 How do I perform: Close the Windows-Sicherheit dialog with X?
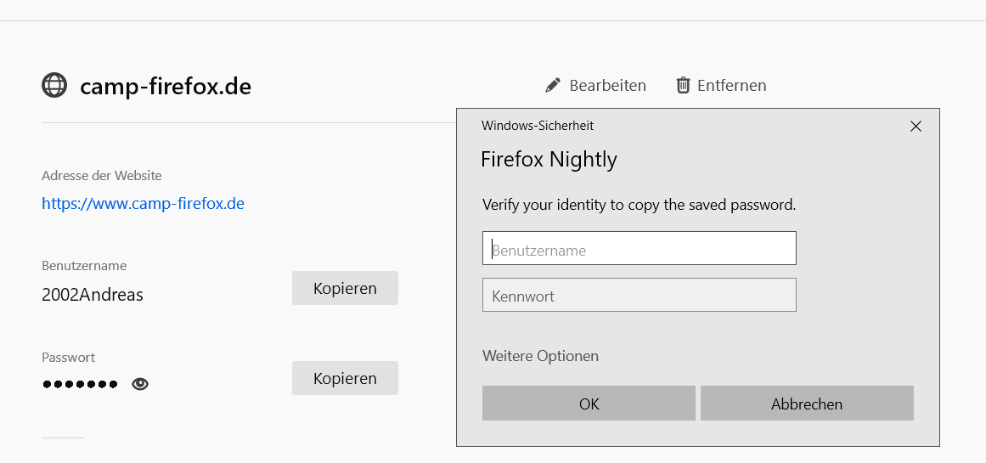916,127
